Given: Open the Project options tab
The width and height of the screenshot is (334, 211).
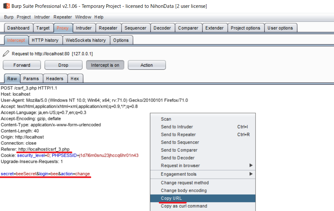Looking at the screenshot, I should [246, 28].
